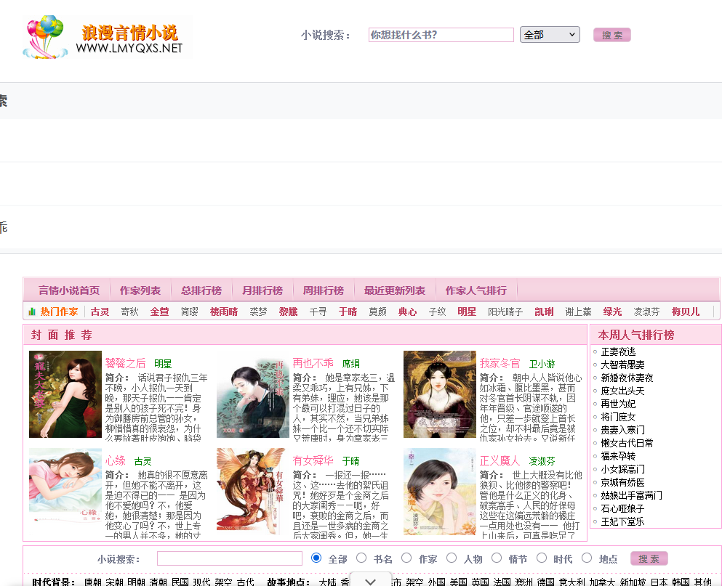The image size is (722, 586).
Task: Open the 全部 category dropdown near top search
Action: pyautogui.click(x=550, y=34)
